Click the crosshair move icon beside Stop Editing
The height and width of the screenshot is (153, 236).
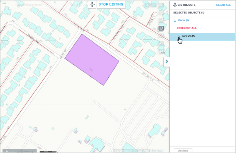(x=92, y=5)
